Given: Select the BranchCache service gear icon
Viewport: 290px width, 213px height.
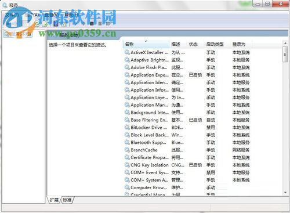Looking at the screenshot, I should pyautogui.click(x=127, y=150).
